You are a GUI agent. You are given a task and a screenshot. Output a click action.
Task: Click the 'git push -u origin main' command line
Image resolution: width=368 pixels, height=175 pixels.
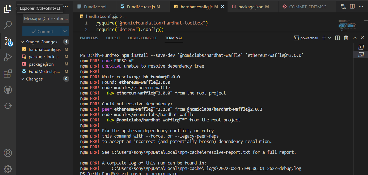tap(149, 173)
